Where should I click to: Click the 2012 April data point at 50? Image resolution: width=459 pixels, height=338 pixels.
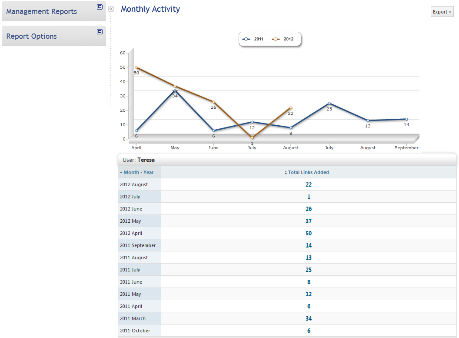click(x=136, y=67)
